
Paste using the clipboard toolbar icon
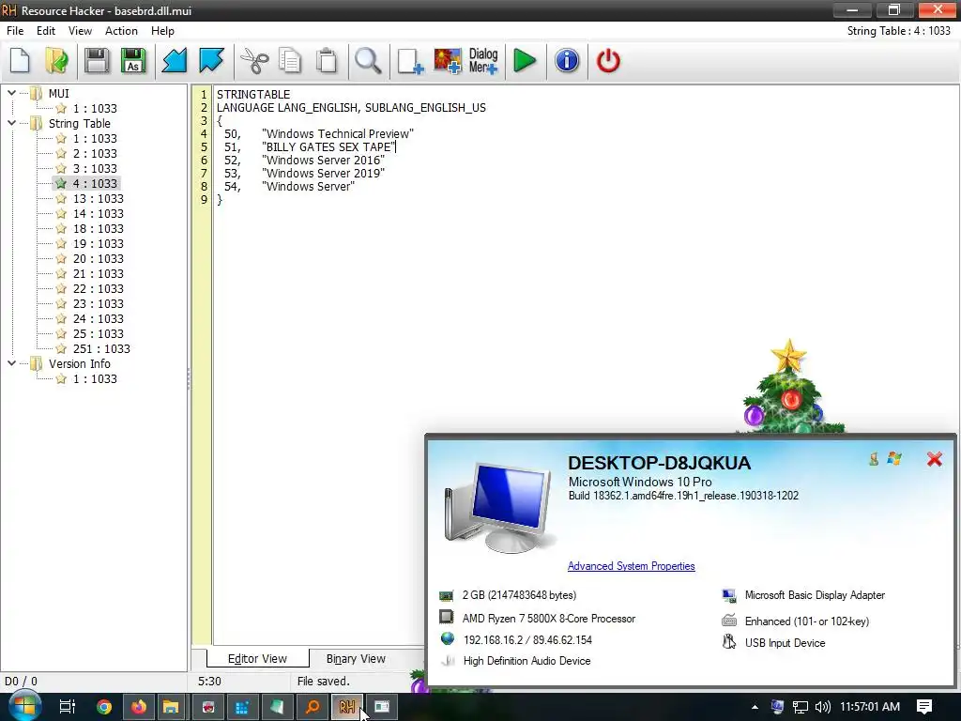click(x=327, y=61)
